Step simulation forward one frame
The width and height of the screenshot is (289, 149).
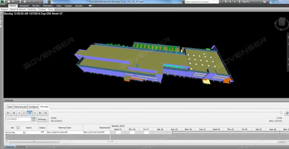pyautogui.click(x=40, y=113)
